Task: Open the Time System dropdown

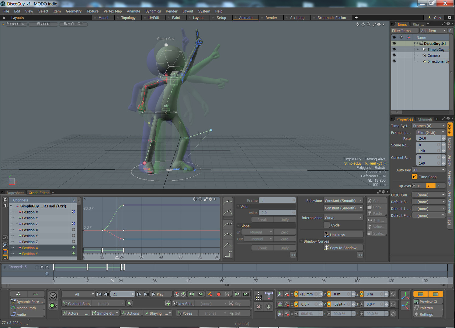Action: pyautogui.click(x=429, y=126)
